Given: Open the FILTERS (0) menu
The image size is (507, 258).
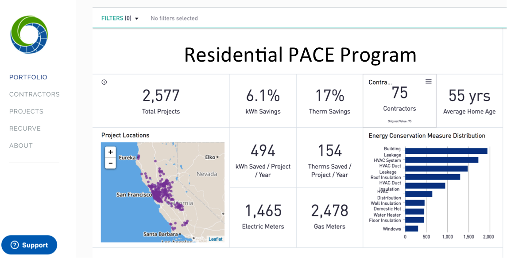Looking at the screenshot, I should (116, 18).
